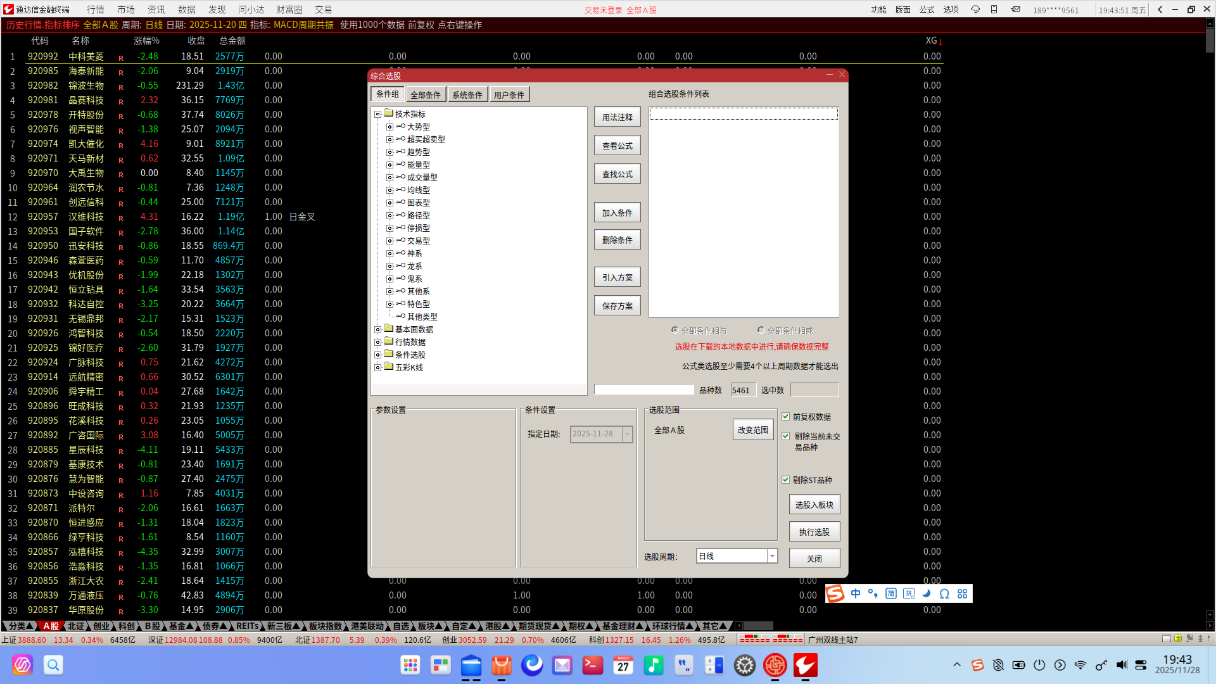This screenshot has width=1216, height=684.
Task: Click the back arrow icon in title bar
Action: pos(1160,9)
